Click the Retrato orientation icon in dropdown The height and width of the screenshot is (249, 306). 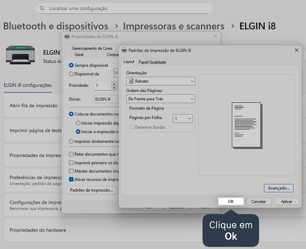[131, 81]
